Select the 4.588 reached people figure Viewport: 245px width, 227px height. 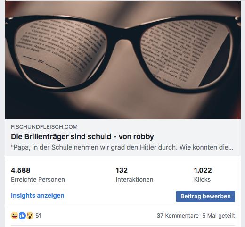pyautogui.click(x=21, y=170)
